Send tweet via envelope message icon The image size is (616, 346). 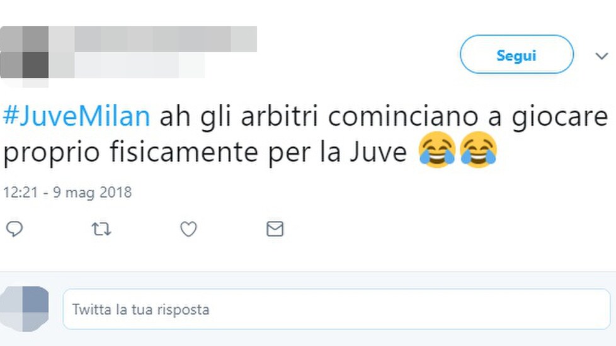(275, 229)
